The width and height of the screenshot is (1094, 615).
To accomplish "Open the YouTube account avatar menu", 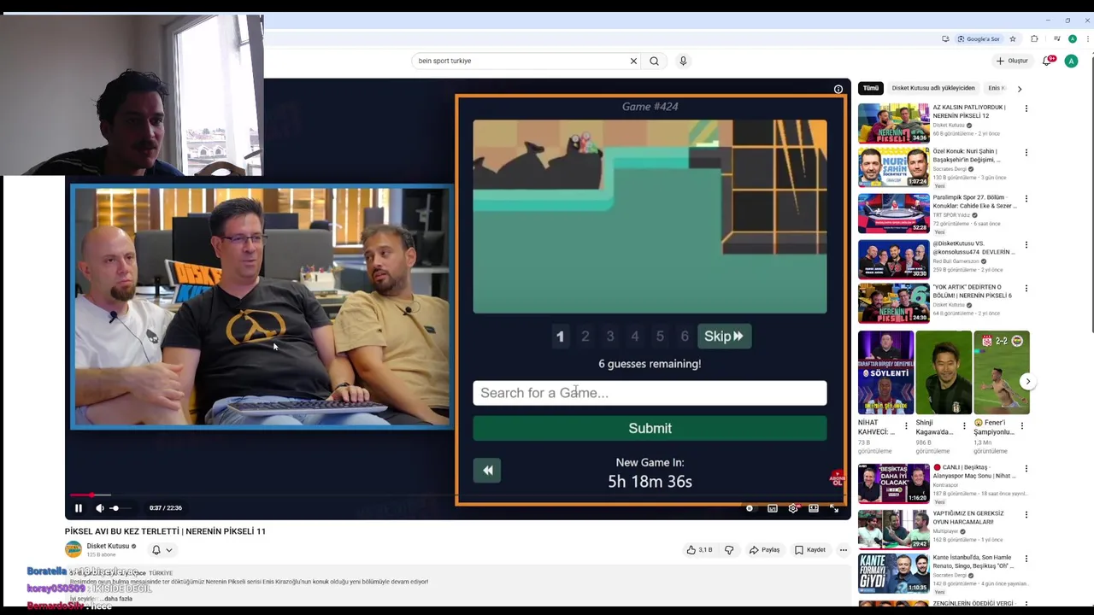I will coord(1071,61).
